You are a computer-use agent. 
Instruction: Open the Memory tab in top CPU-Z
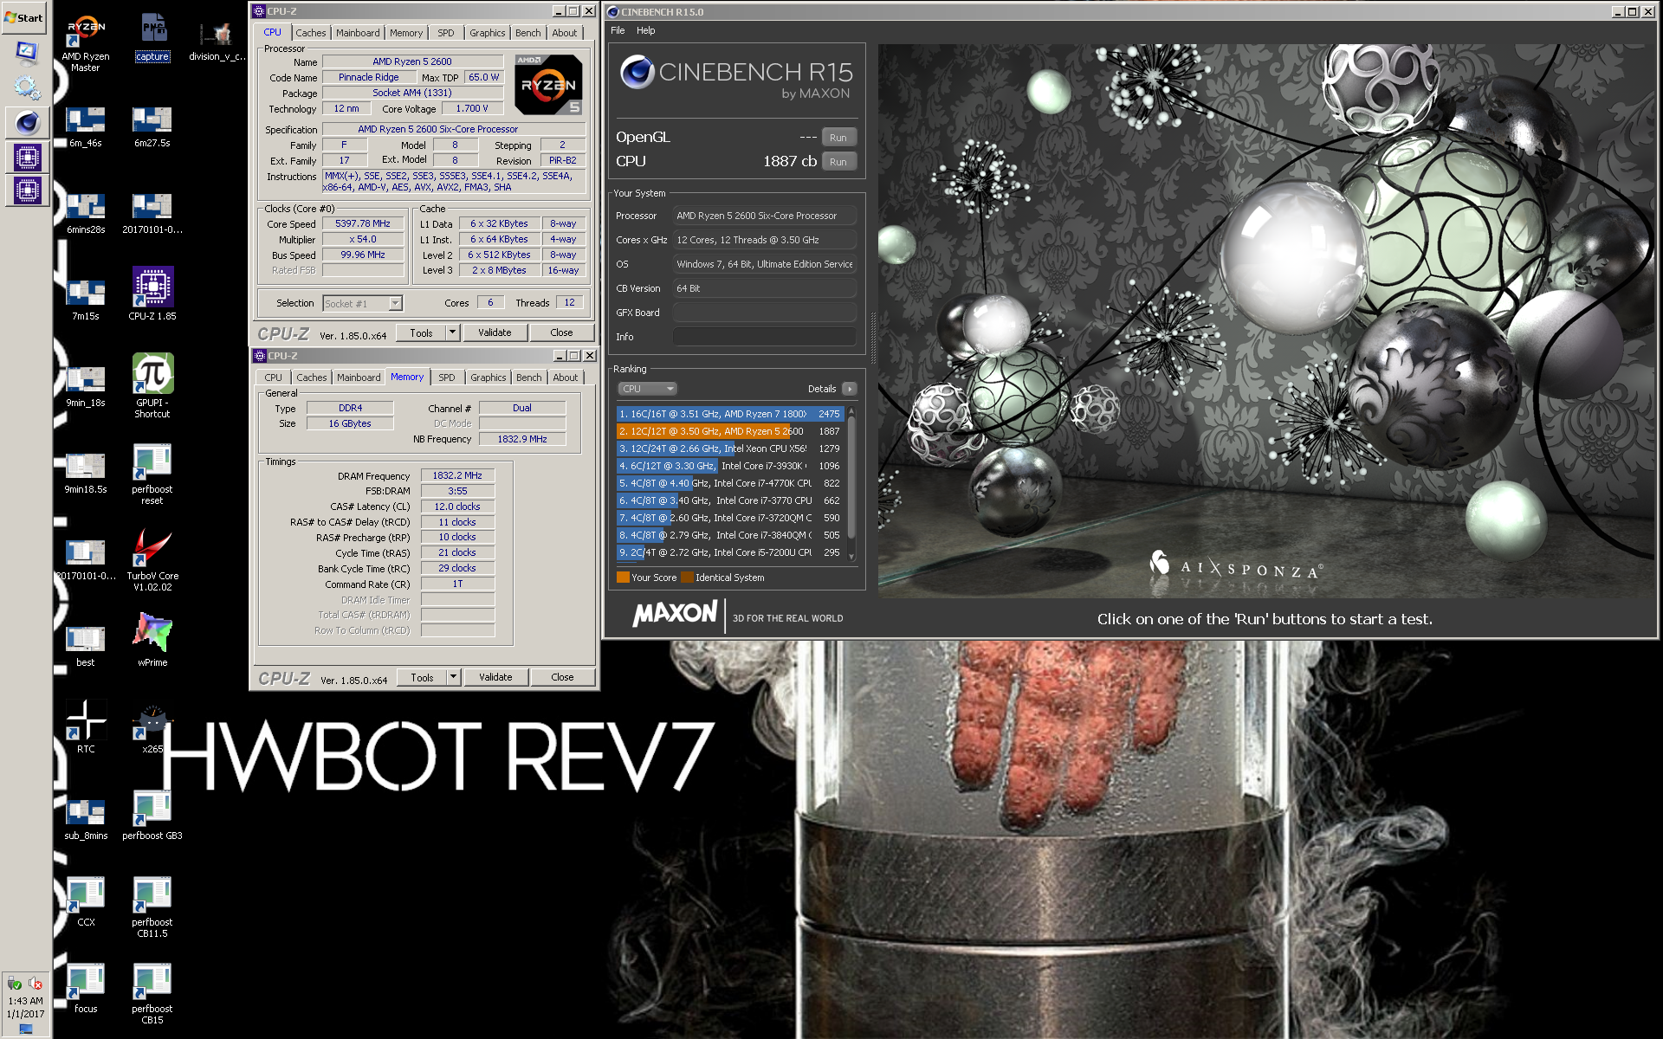point(406,33)
